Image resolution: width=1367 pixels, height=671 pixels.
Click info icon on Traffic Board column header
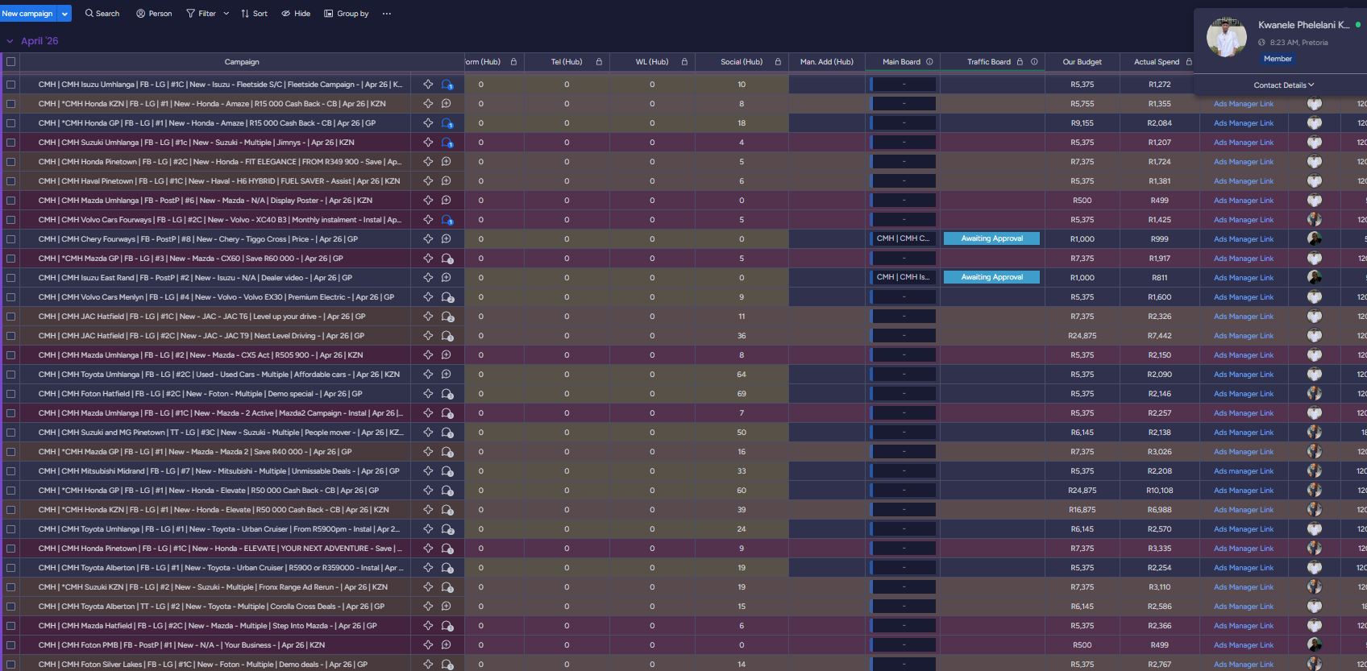tap(1034, 62)
